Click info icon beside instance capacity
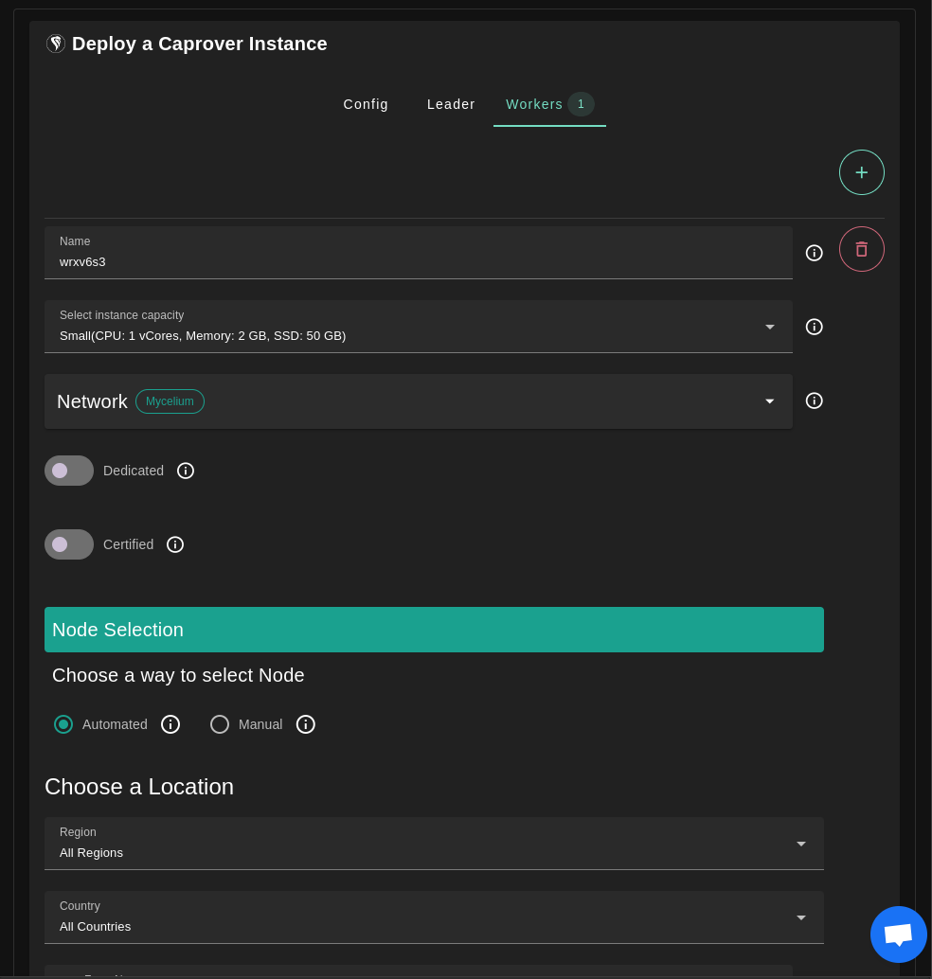 click(x=814, y=327)
